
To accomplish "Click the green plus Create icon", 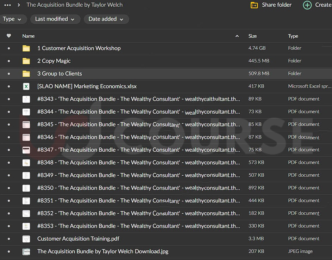I will 307,5.
